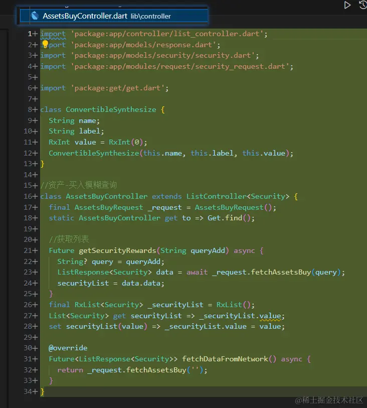Click line number 34 in gutter

click(28, 391)
